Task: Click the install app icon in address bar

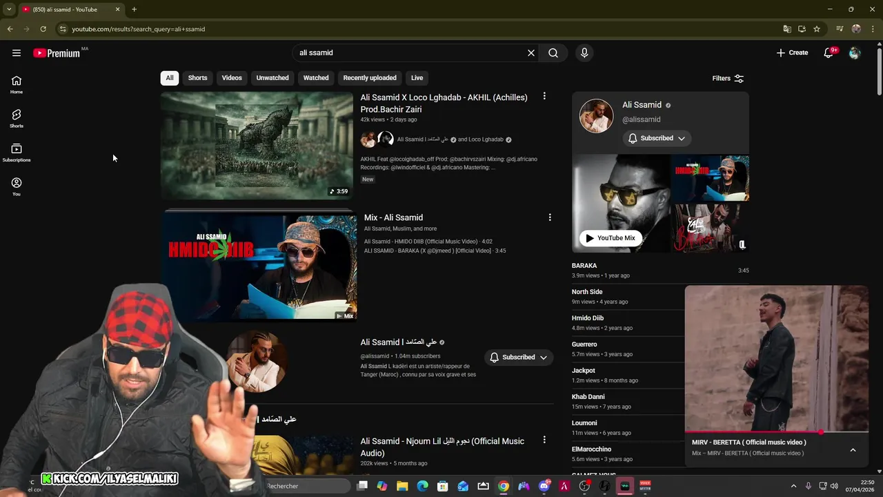Action: pos(802,29)
